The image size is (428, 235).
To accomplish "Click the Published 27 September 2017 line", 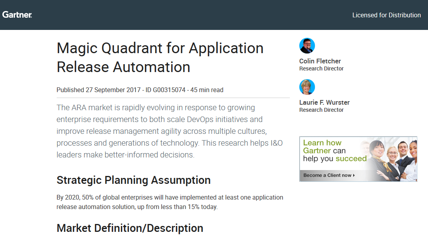I will [x=140, y=90].
